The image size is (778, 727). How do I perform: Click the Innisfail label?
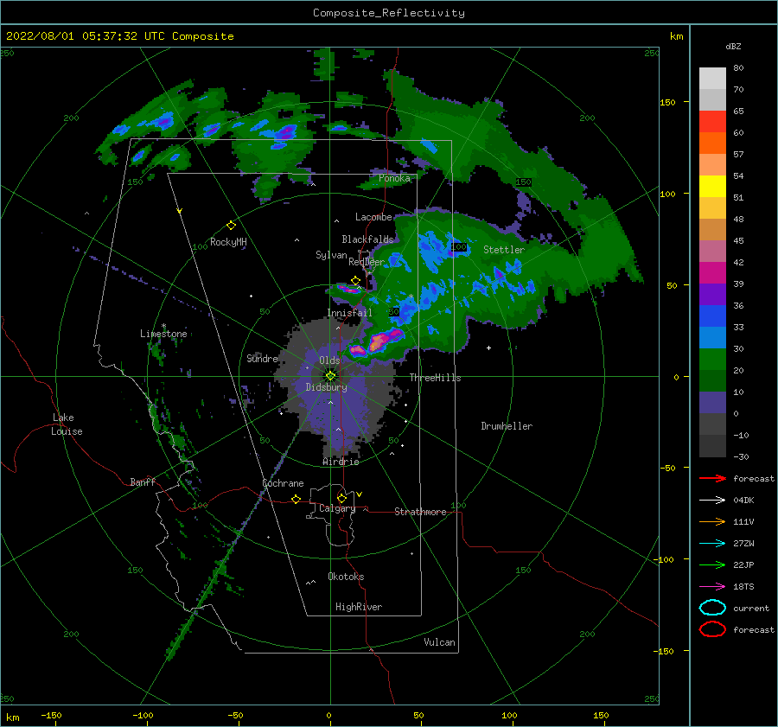point(349,313)
